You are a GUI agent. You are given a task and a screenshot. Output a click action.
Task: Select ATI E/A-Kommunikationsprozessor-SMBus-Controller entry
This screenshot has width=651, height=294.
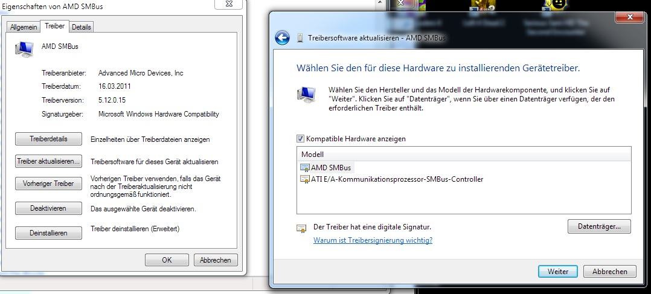[x=397, y=179]
